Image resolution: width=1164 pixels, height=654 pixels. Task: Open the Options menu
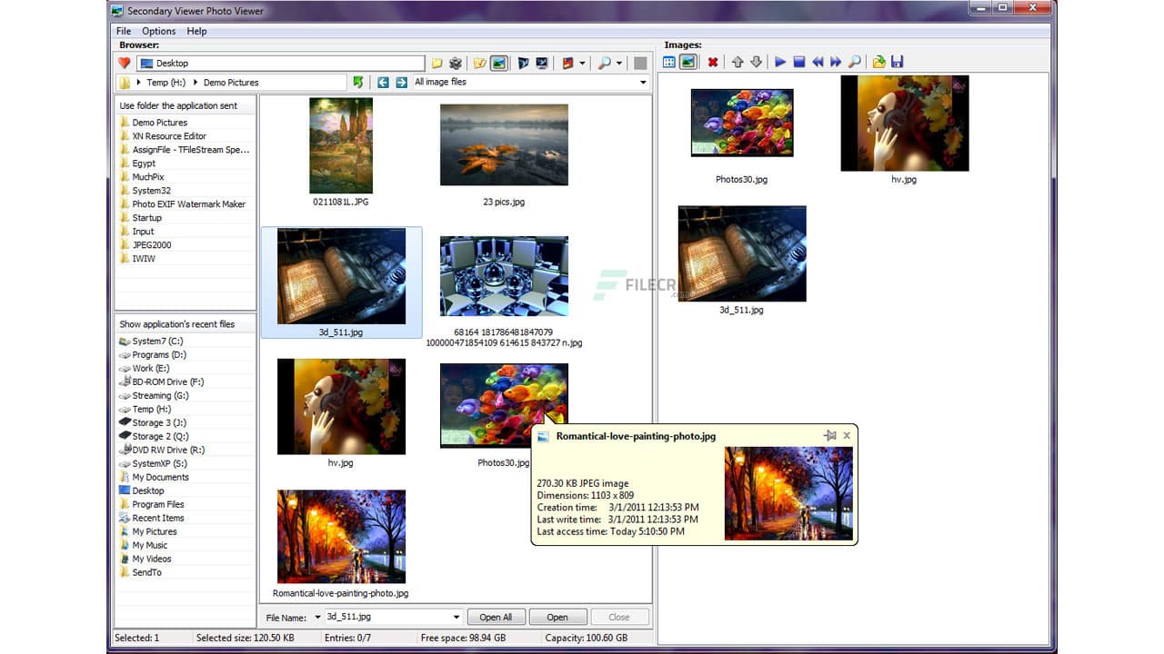[x=158, y=30]
